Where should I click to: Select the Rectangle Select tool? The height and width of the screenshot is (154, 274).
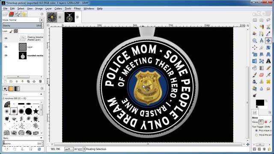tap(255, 20)
